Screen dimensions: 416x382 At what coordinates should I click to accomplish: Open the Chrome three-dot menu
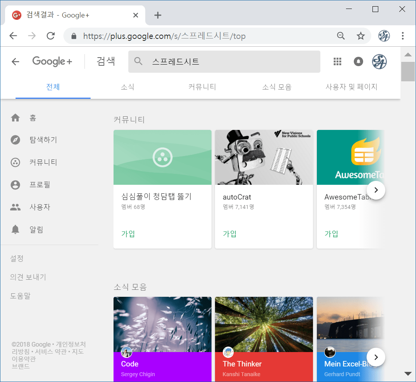pyautogui.click(x=403, y=36)
